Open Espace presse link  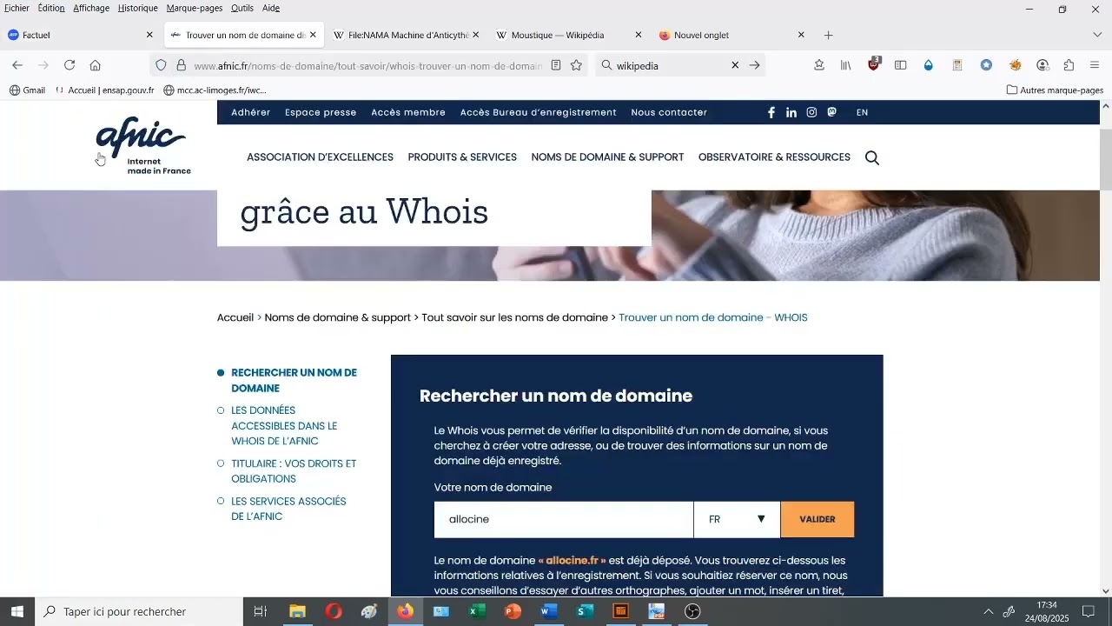click(x=321, y=112)
